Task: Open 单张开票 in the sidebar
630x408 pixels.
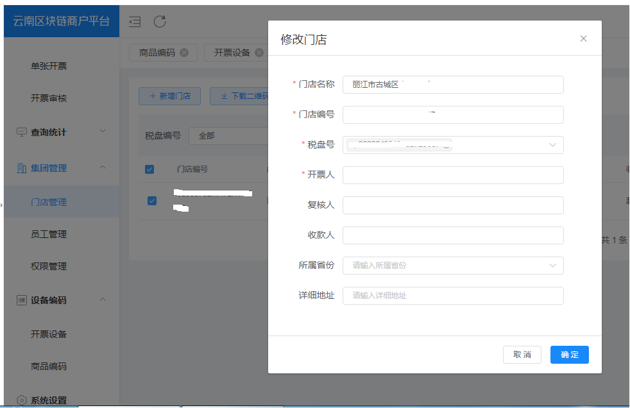Action: point(49,66)
